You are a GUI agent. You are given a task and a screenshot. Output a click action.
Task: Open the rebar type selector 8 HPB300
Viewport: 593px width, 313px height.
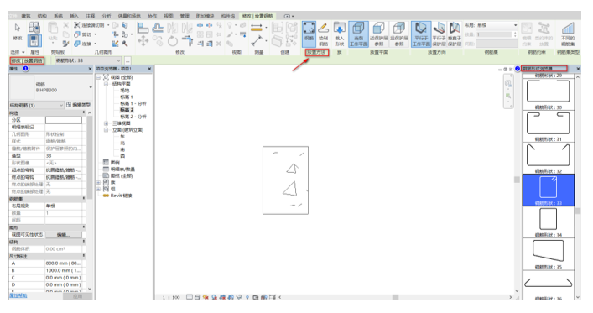point(51,87)
